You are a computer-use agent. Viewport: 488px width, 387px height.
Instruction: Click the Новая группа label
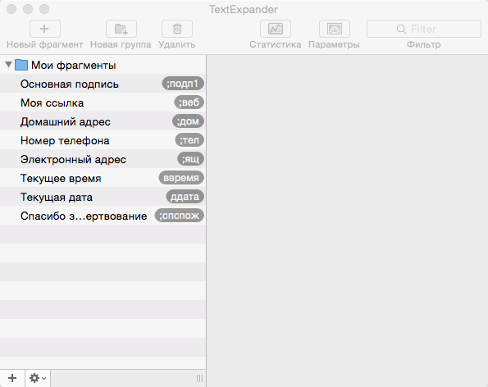tap(121, 44)
